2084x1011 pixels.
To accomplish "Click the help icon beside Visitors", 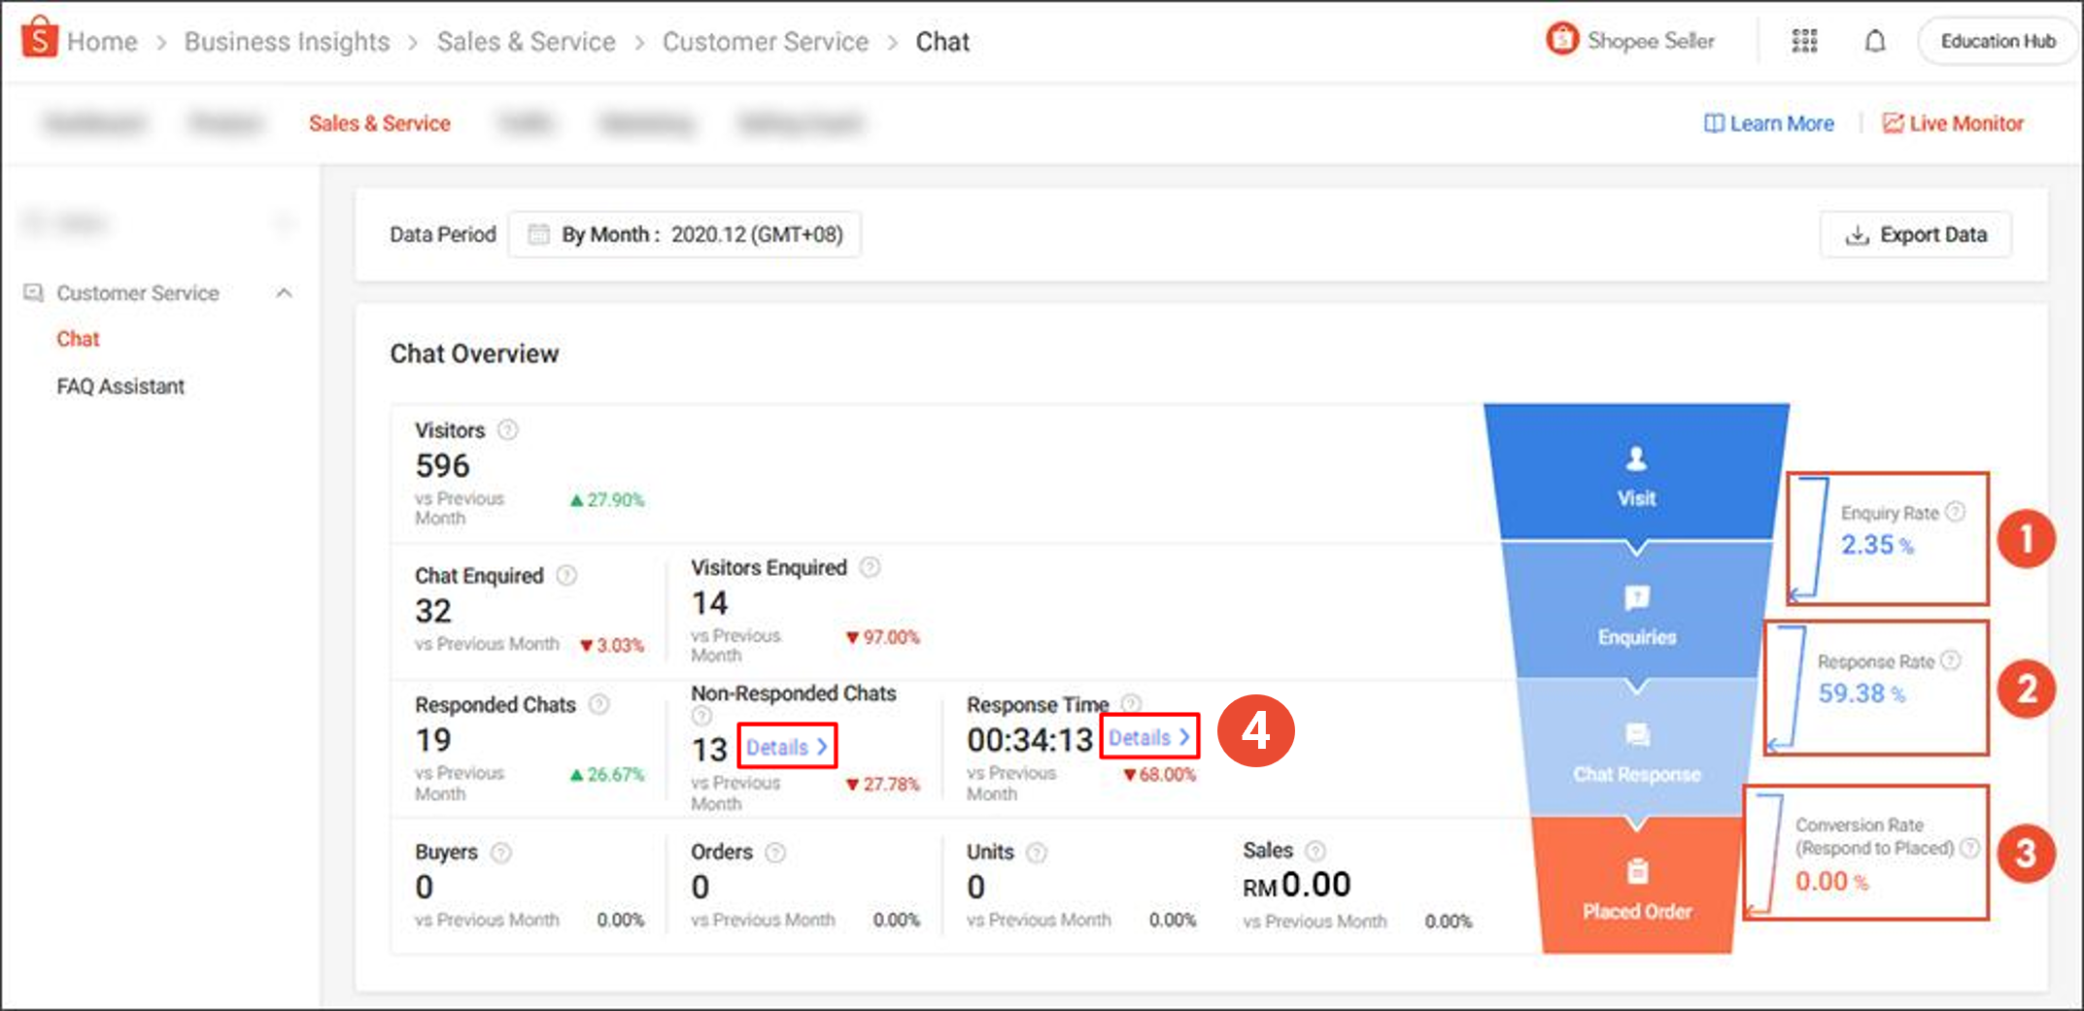I will [x=508, y=430].
